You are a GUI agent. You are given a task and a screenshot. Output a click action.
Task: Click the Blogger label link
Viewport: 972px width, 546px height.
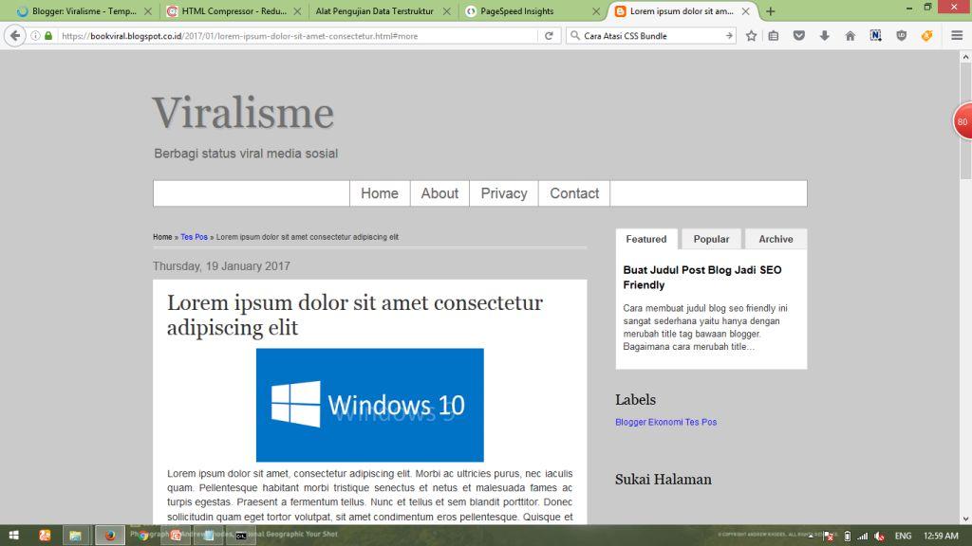[x=630, y=422]
